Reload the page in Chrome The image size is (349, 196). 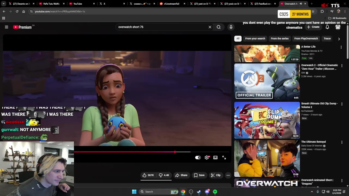[x=17, y=11]
